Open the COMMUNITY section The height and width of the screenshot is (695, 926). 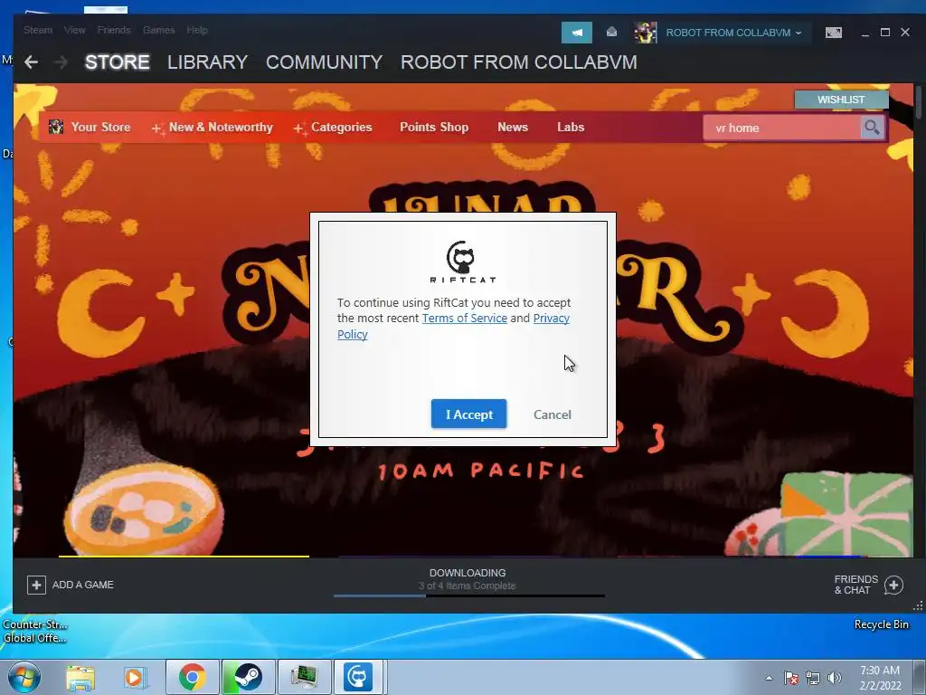pyautogui.click(x=325, y=62)
